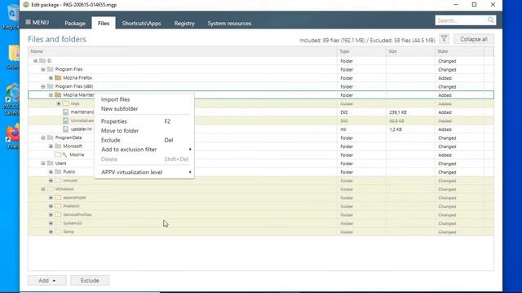The image size is (522, 293).
Task: Select the Files tab
Action: tap(104, 23)
